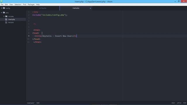
Task: Click the cursor position 9:40 in status bar
Action: pos(38,103)
